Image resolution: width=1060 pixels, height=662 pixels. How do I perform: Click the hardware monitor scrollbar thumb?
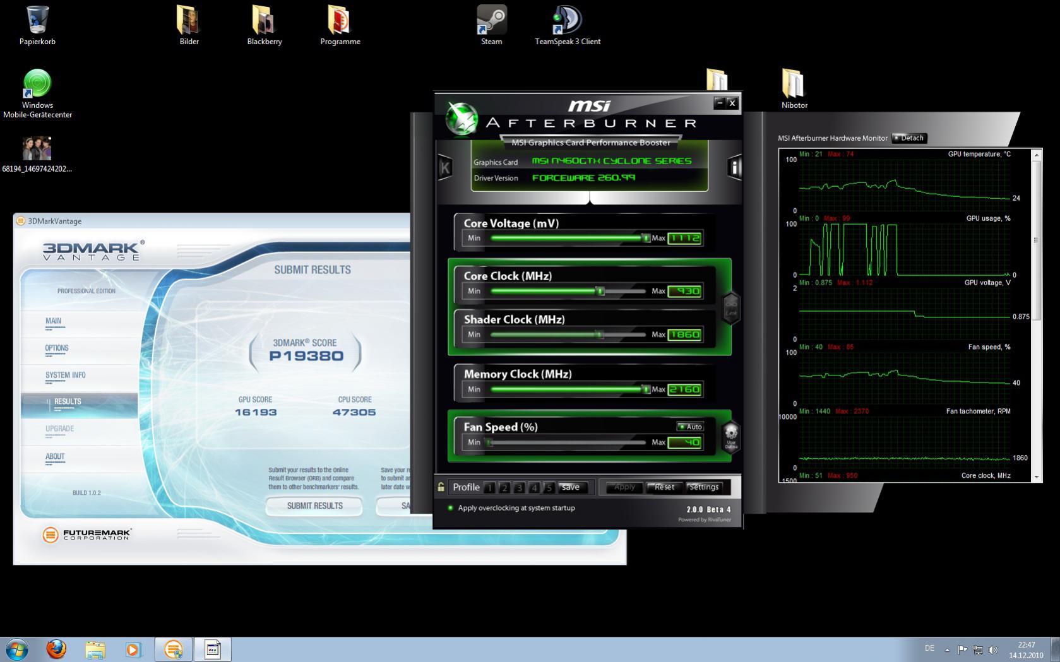1036,240
